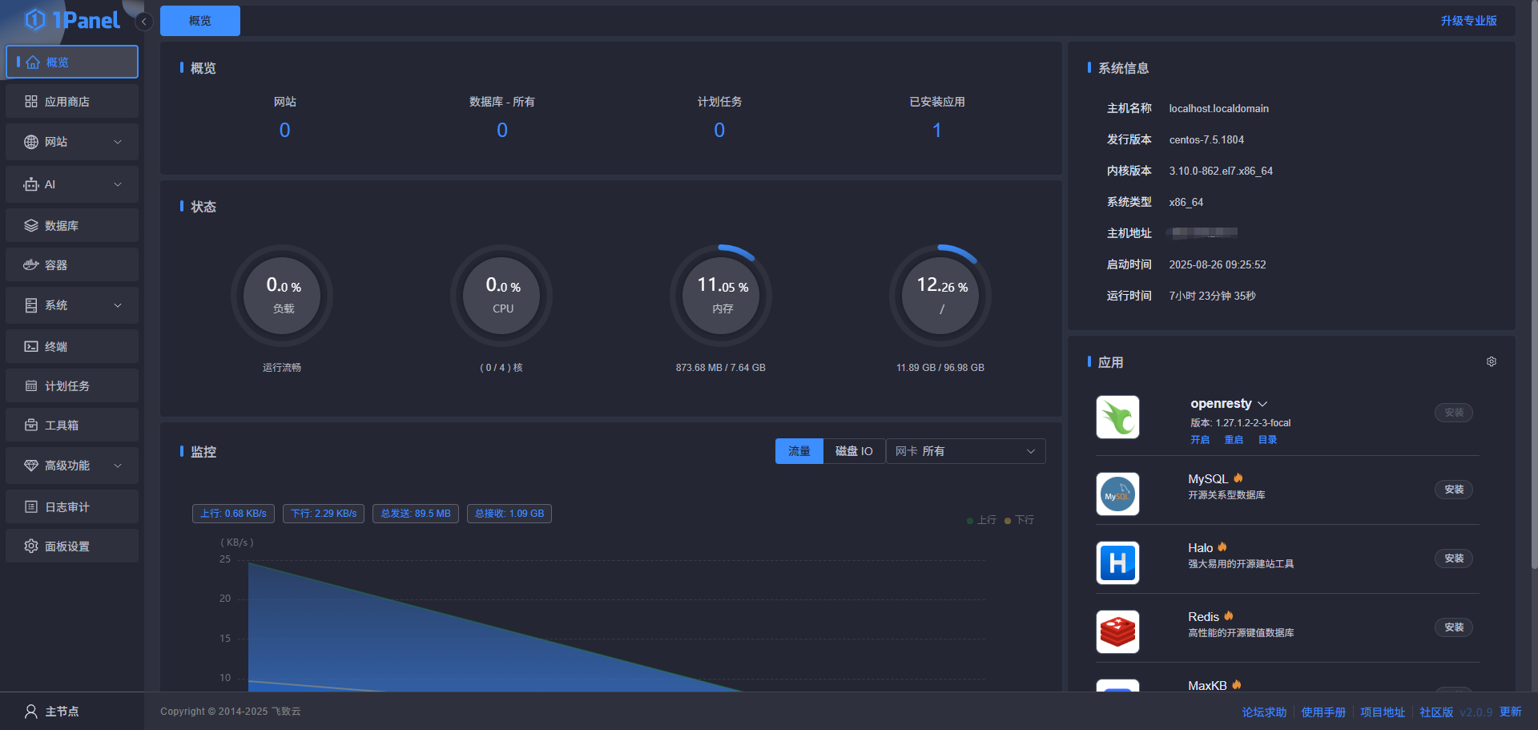Image resolution: width=1538 pixels, height=730 pixels.
Task: Expand the AI sidebar menu chevron
Action: (x=118, y=184)
